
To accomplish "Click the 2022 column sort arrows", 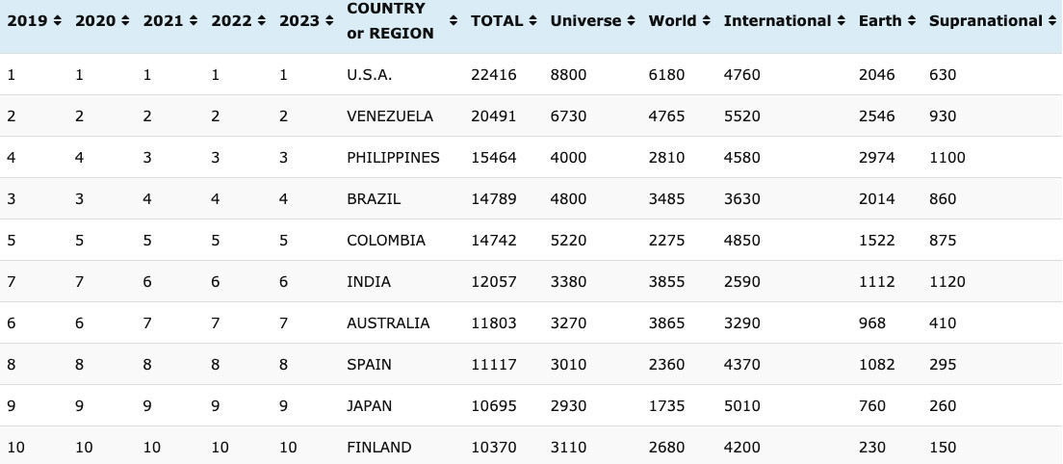I will pyautogui.click(x=261, y=21).
